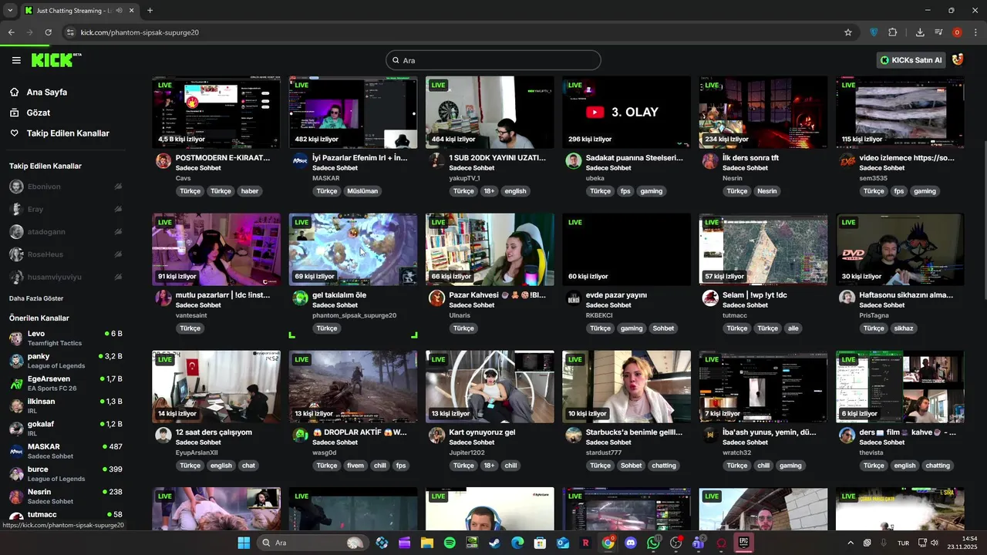Open gel takılalım öle stream title
This screenshot has height=555, width=987.
339,295
